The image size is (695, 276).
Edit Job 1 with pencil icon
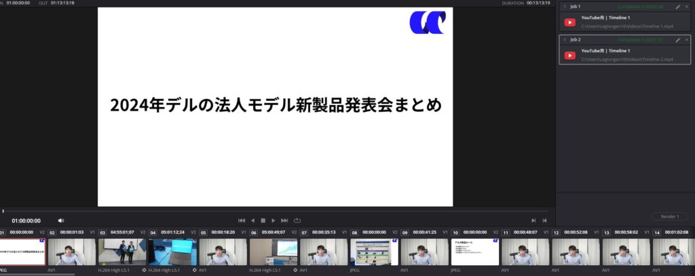[x=678, y=7]
